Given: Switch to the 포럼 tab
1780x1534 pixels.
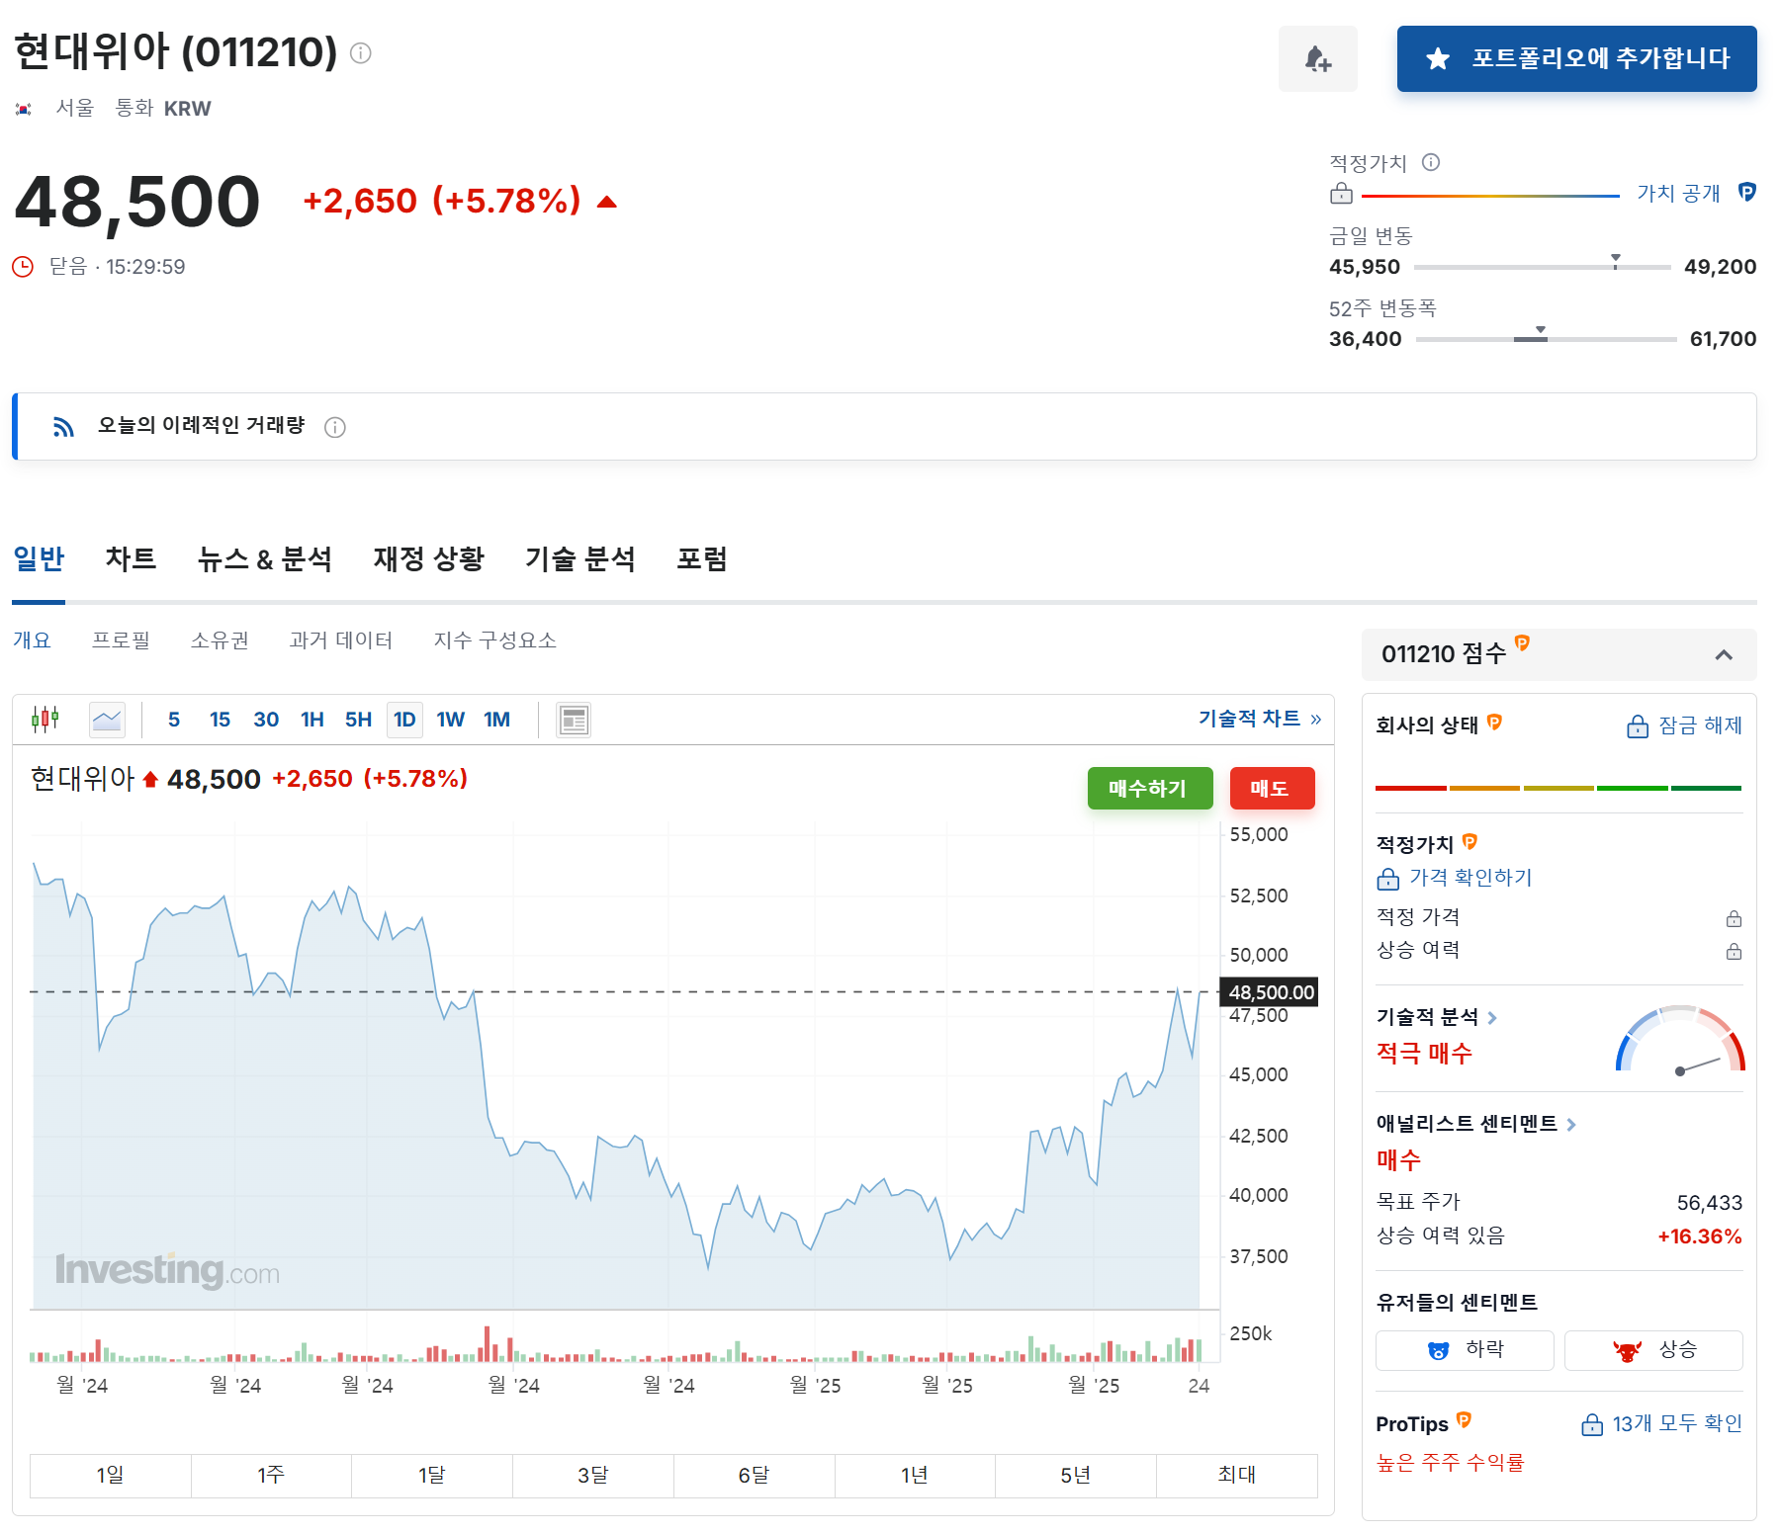Looking at the screenshot, I should pos(701,559).
